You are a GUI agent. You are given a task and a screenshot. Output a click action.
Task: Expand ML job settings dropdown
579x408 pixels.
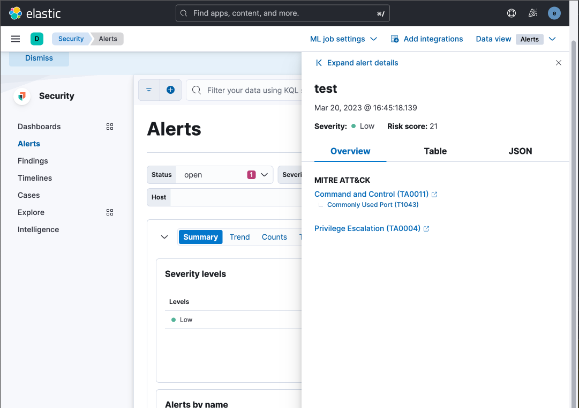pos(343,39)
